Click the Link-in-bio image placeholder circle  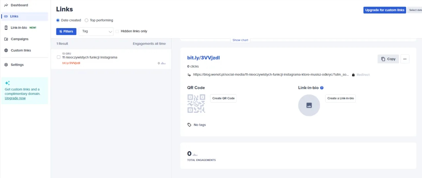point(309,105)
